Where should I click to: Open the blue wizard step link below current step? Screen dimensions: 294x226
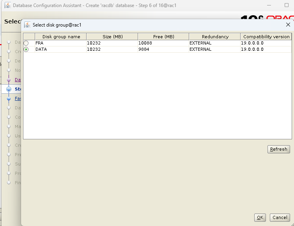click(x=18, y=98)
